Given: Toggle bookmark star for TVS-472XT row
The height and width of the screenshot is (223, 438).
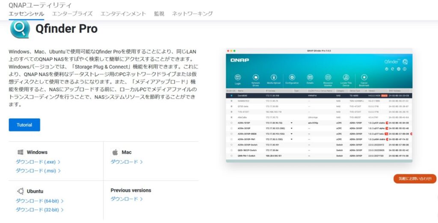Looking at the screenshot, I should (231, 111).
